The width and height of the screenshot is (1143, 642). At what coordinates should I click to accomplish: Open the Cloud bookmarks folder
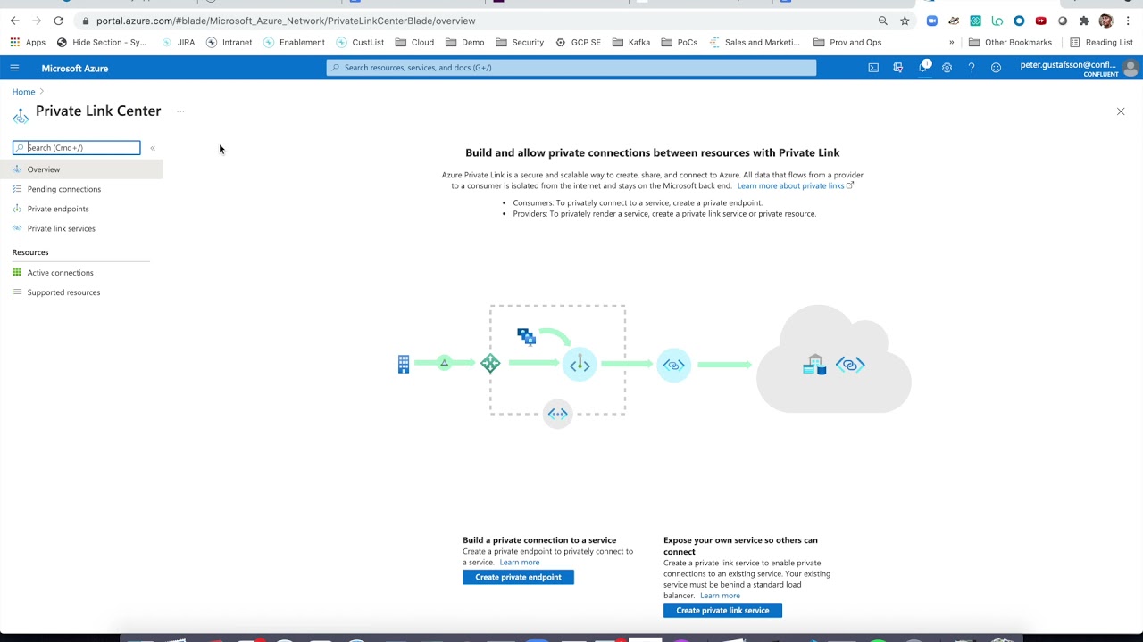click(x=414, y=42)
